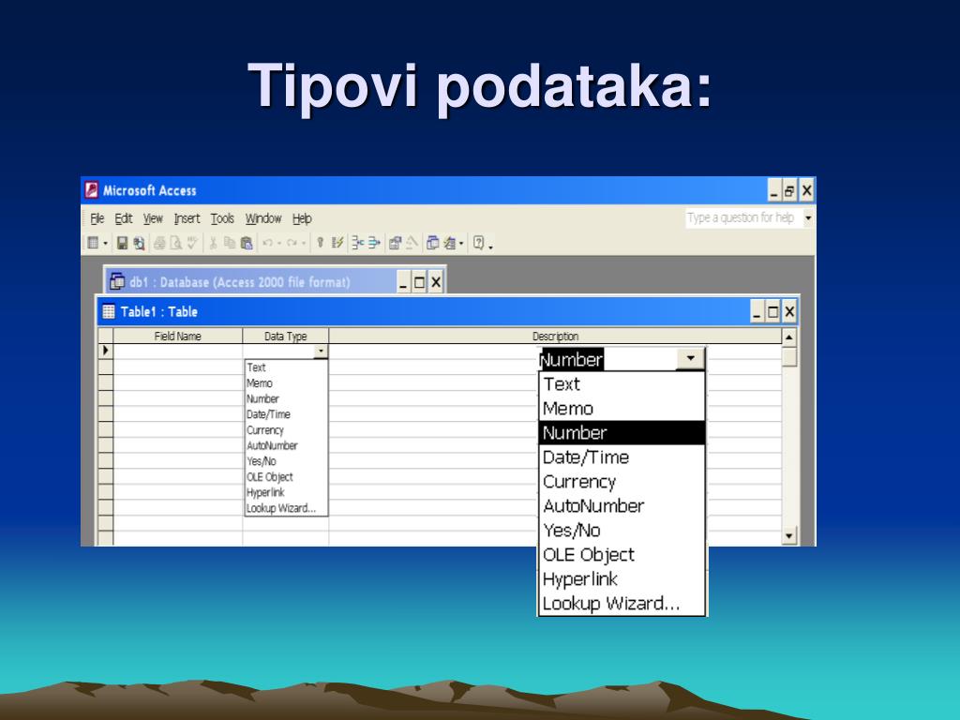
Task: Click the Primary Key icon
Action: [320, 243]
